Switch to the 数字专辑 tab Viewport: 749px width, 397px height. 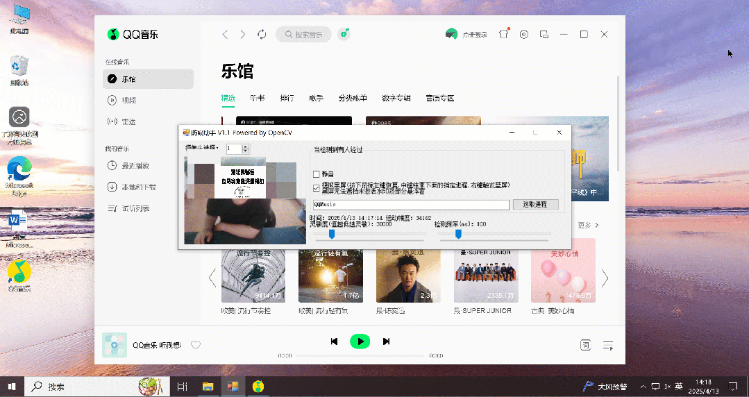pos(396,98)
